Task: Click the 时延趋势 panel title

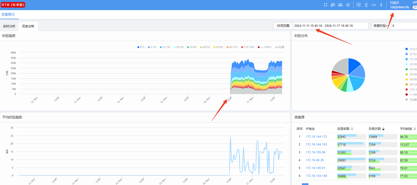Action: click(x=9, y=36)
